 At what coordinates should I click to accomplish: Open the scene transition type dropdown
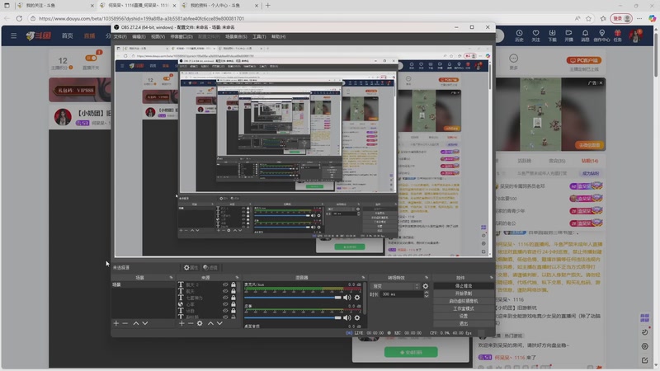pos(395,286)
